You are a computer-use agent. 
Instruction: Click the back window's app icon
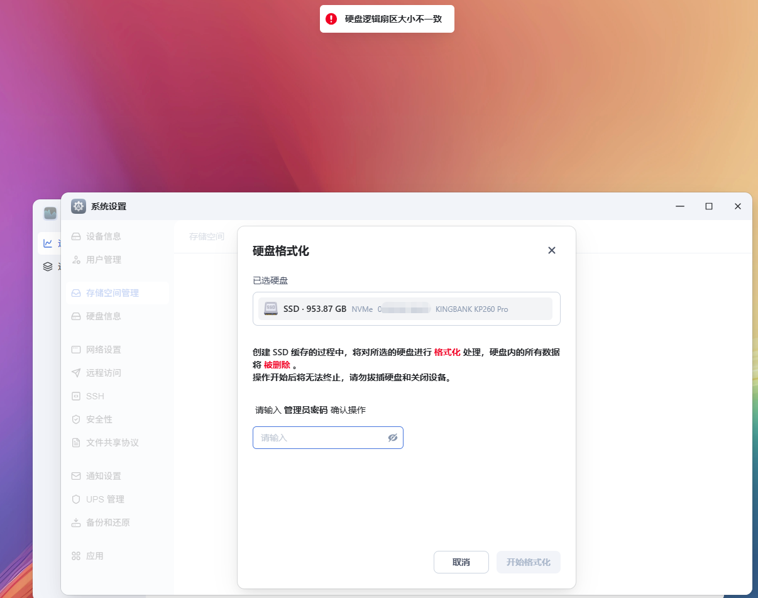50,213
